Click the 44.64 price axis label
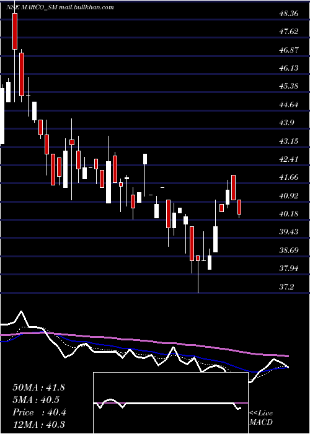Image resolution: width=310 pixels, height=434 pixels. (x=289, y=105)
